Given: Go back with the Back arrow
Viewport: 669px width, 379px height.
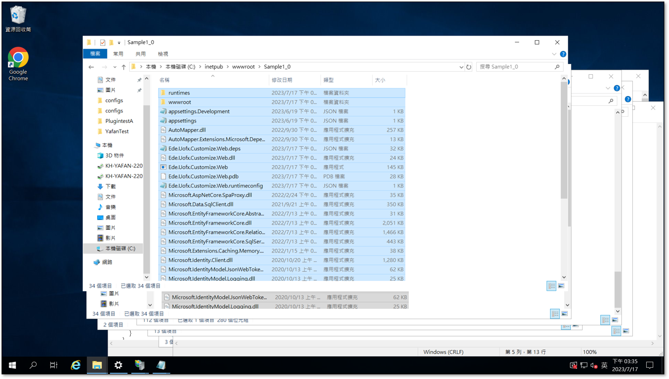Looking at the screenshot, I should (92, 67).
